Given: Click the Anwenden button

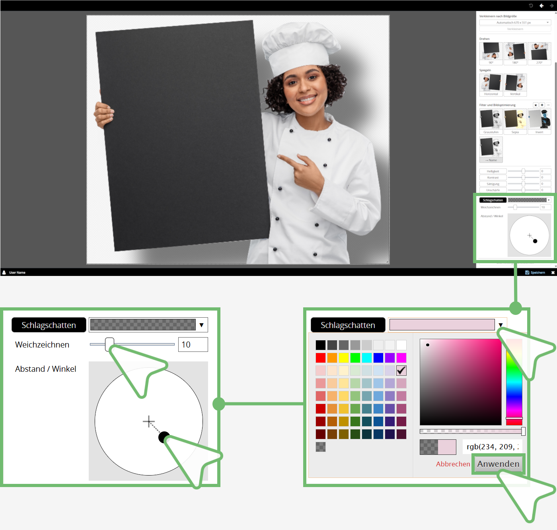Looking at the screenshot, I should [499, 464].
